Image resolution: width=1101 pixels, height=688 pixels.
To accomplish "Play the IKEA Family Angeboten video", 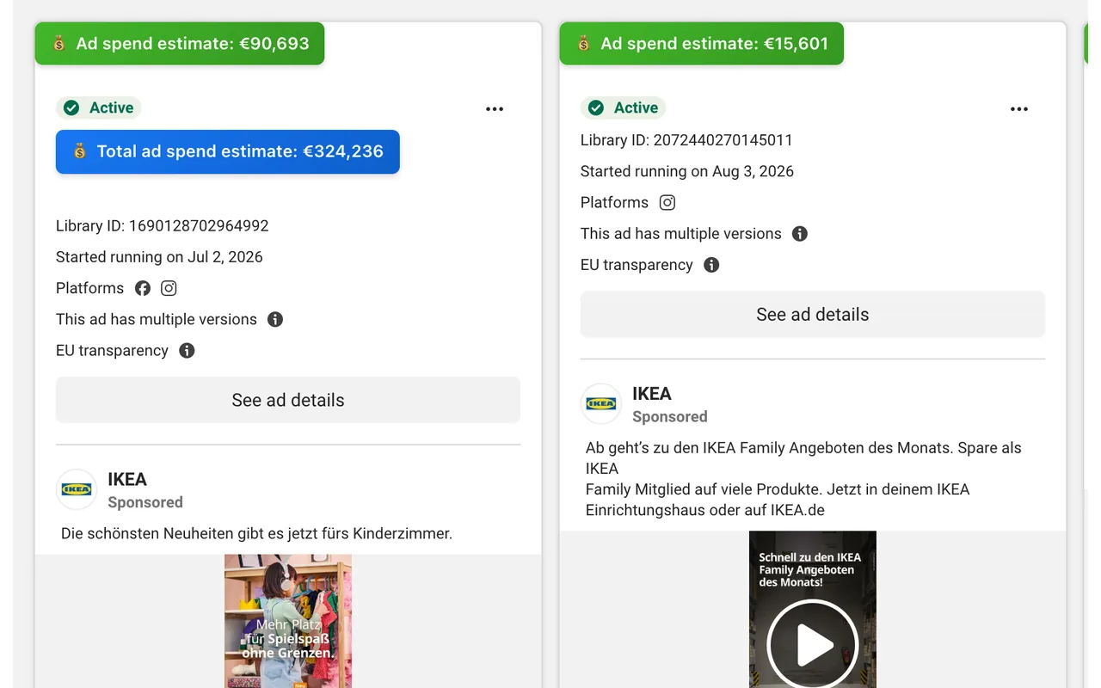I will pos(813,644).
